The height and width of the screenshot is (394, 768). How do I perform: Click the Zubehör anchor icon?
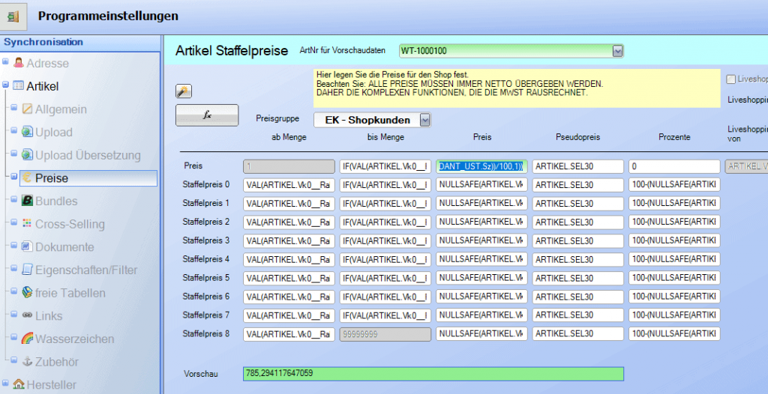(x=27, y=362)
